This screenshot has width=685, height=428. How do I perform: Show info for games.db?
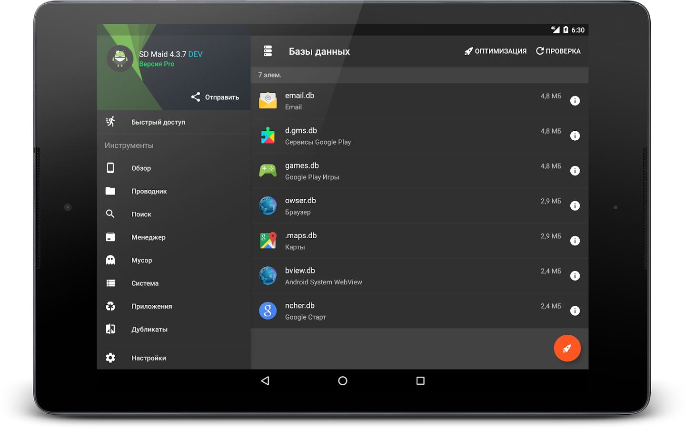pos(575,171)
